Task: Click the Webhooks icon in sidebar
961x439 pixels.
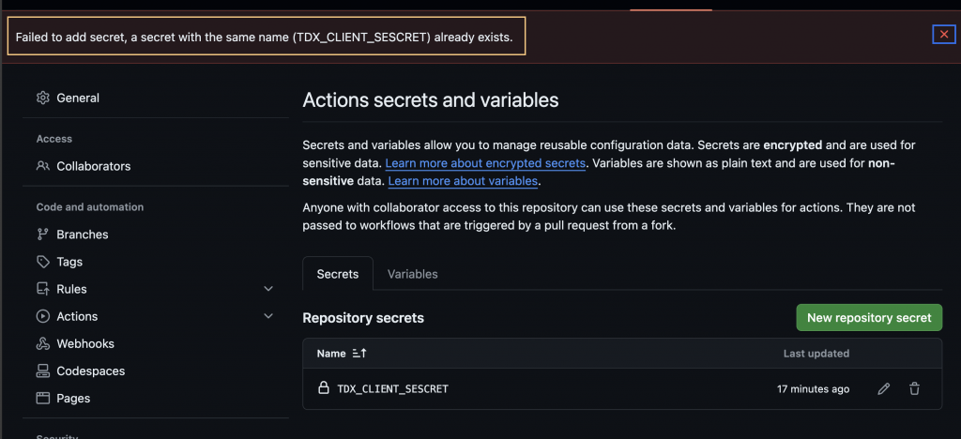Action: (42, 343)
